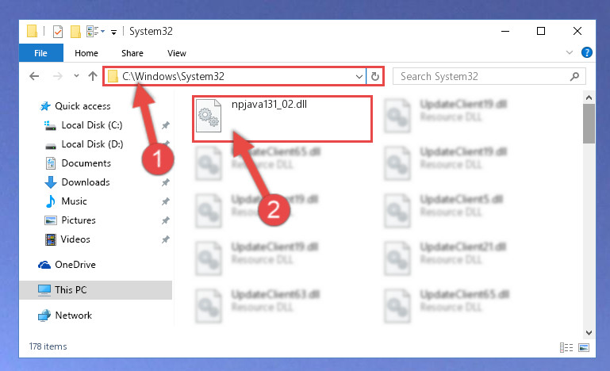Open the address bar history dropdown
610x371 pixels.
tap(359, 77)
